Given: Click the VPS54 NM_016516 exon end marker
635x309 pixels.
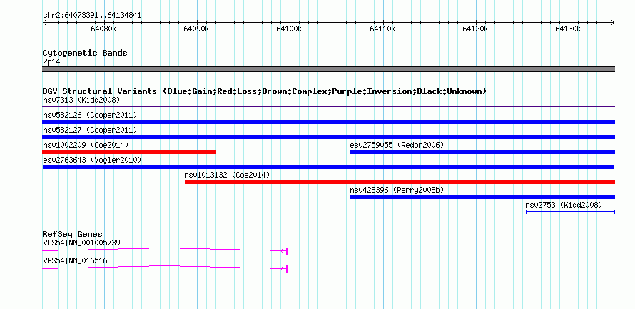Looking at the screenshot, I should (287, 269).
